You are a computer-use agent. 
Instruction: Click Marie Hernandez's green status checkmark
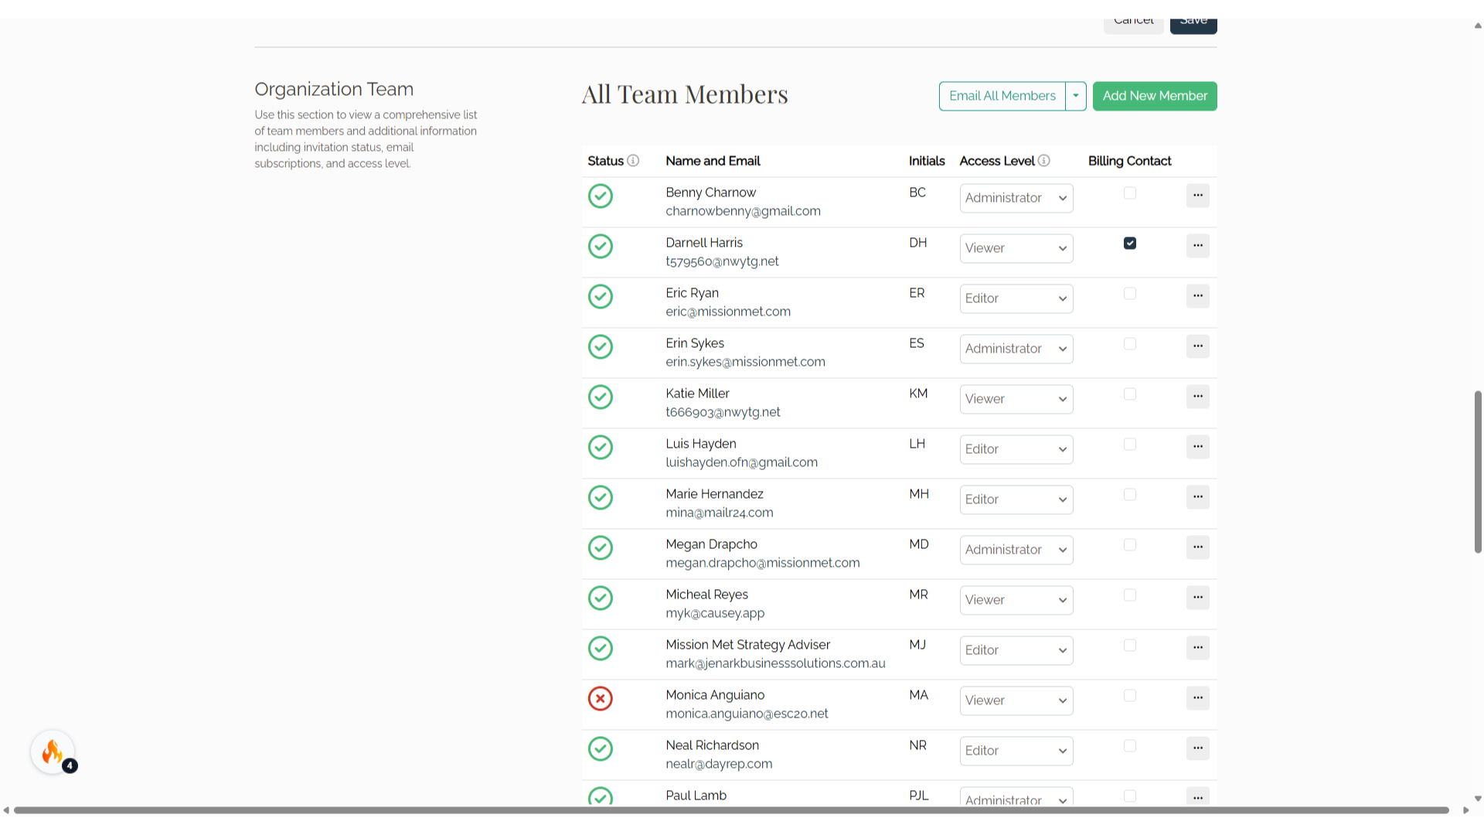point(601,498)
